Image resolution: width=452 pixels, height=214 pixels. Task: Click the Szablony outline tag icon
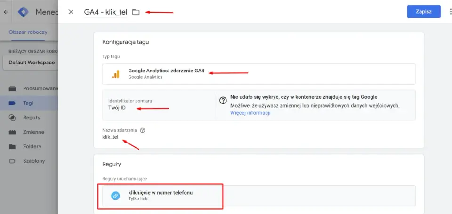pyautogui.click(x=12, y=161)
